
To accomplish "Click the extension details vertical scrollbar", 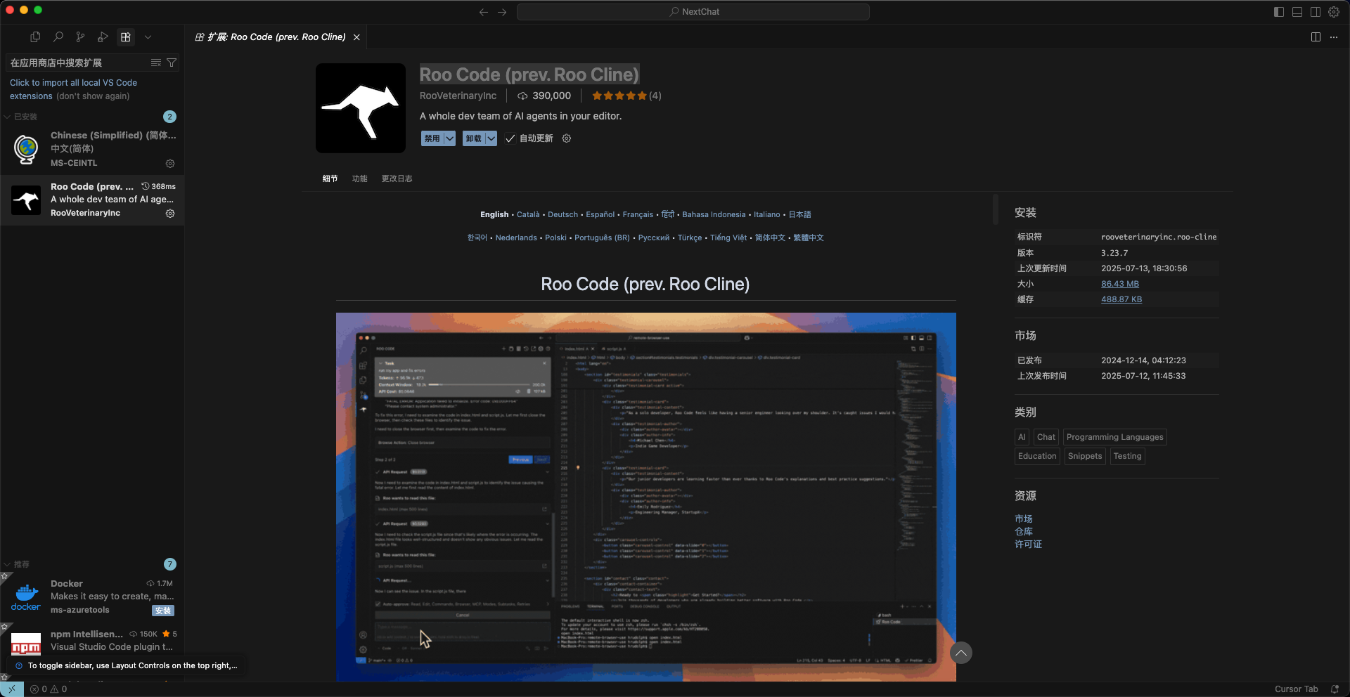I will (x=995, y=209).
